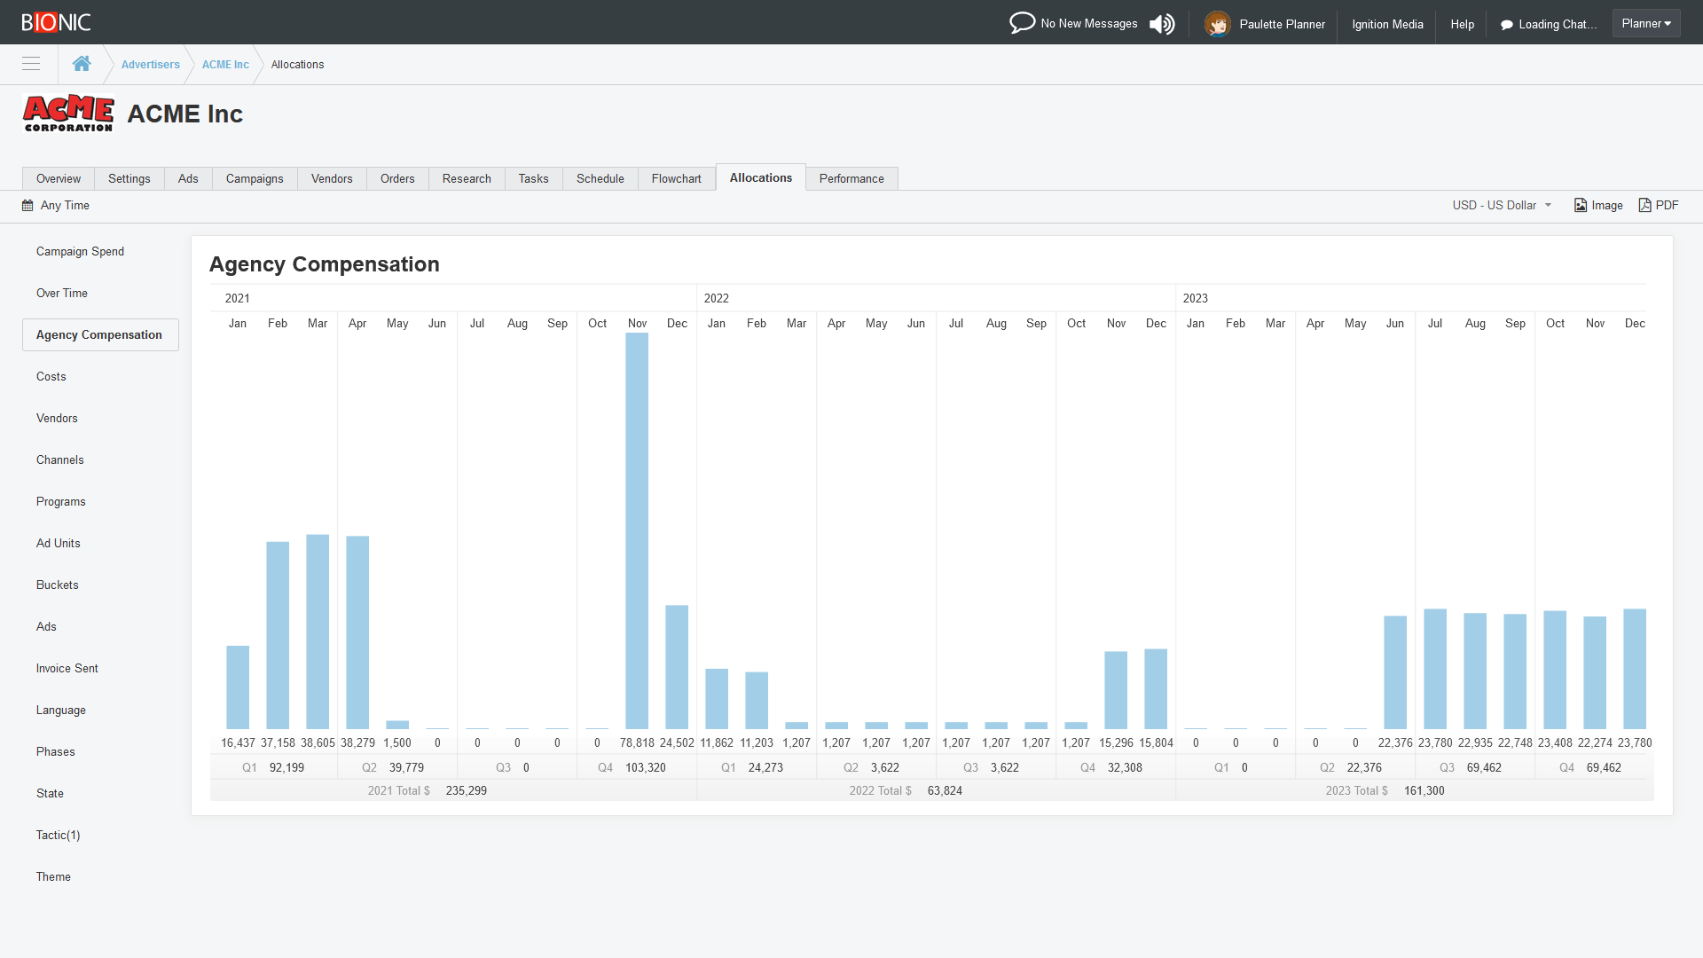Open the USD - US Dollar currency selector
The width and height of the screenshot is (1703, 958).
pyautogui.click(x=1501, y=205)
